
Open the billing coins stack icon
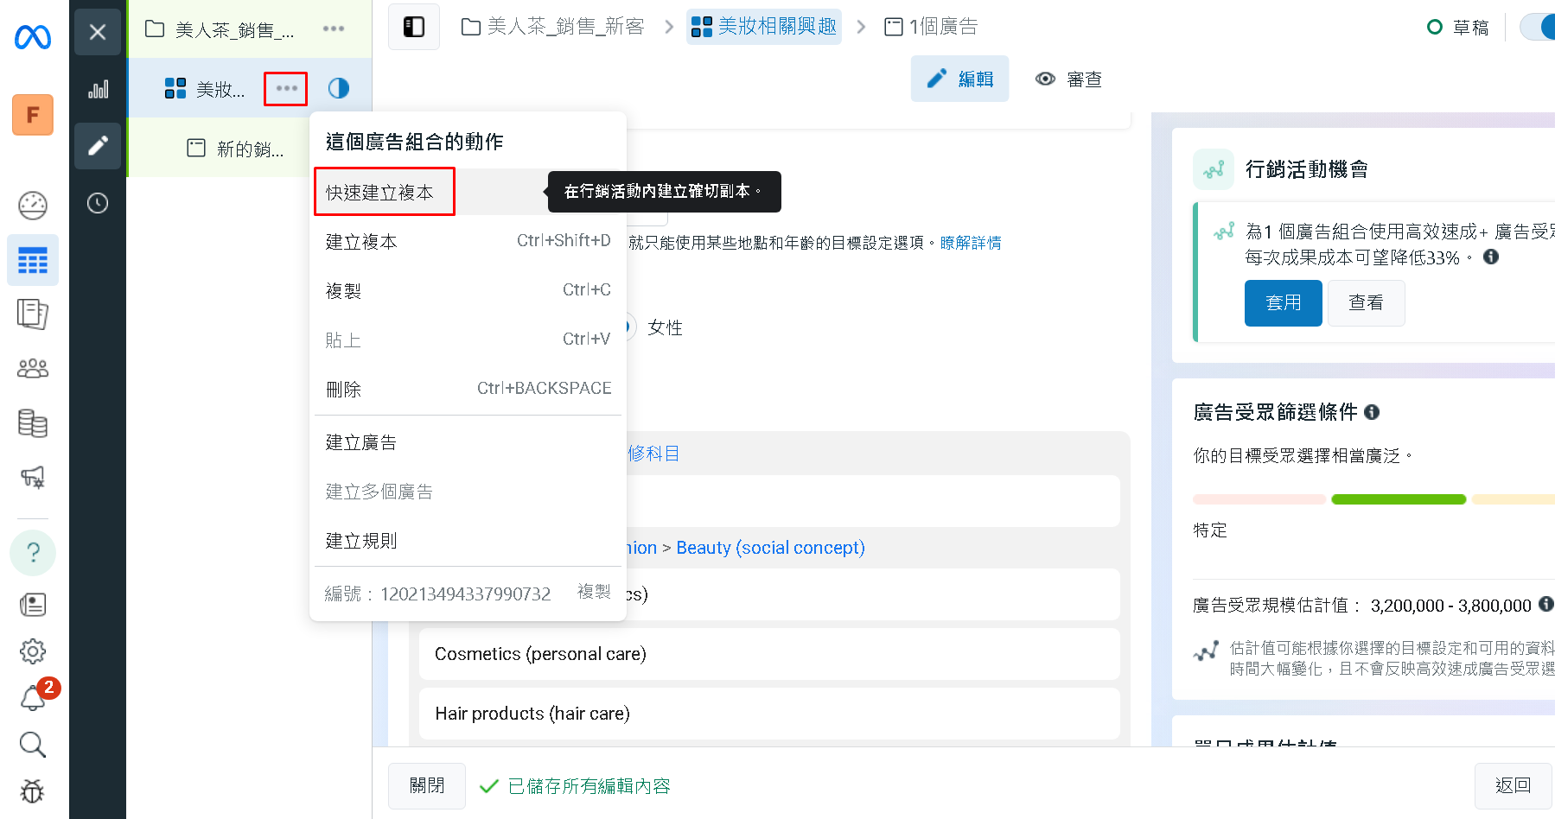(x=33, y=423)
